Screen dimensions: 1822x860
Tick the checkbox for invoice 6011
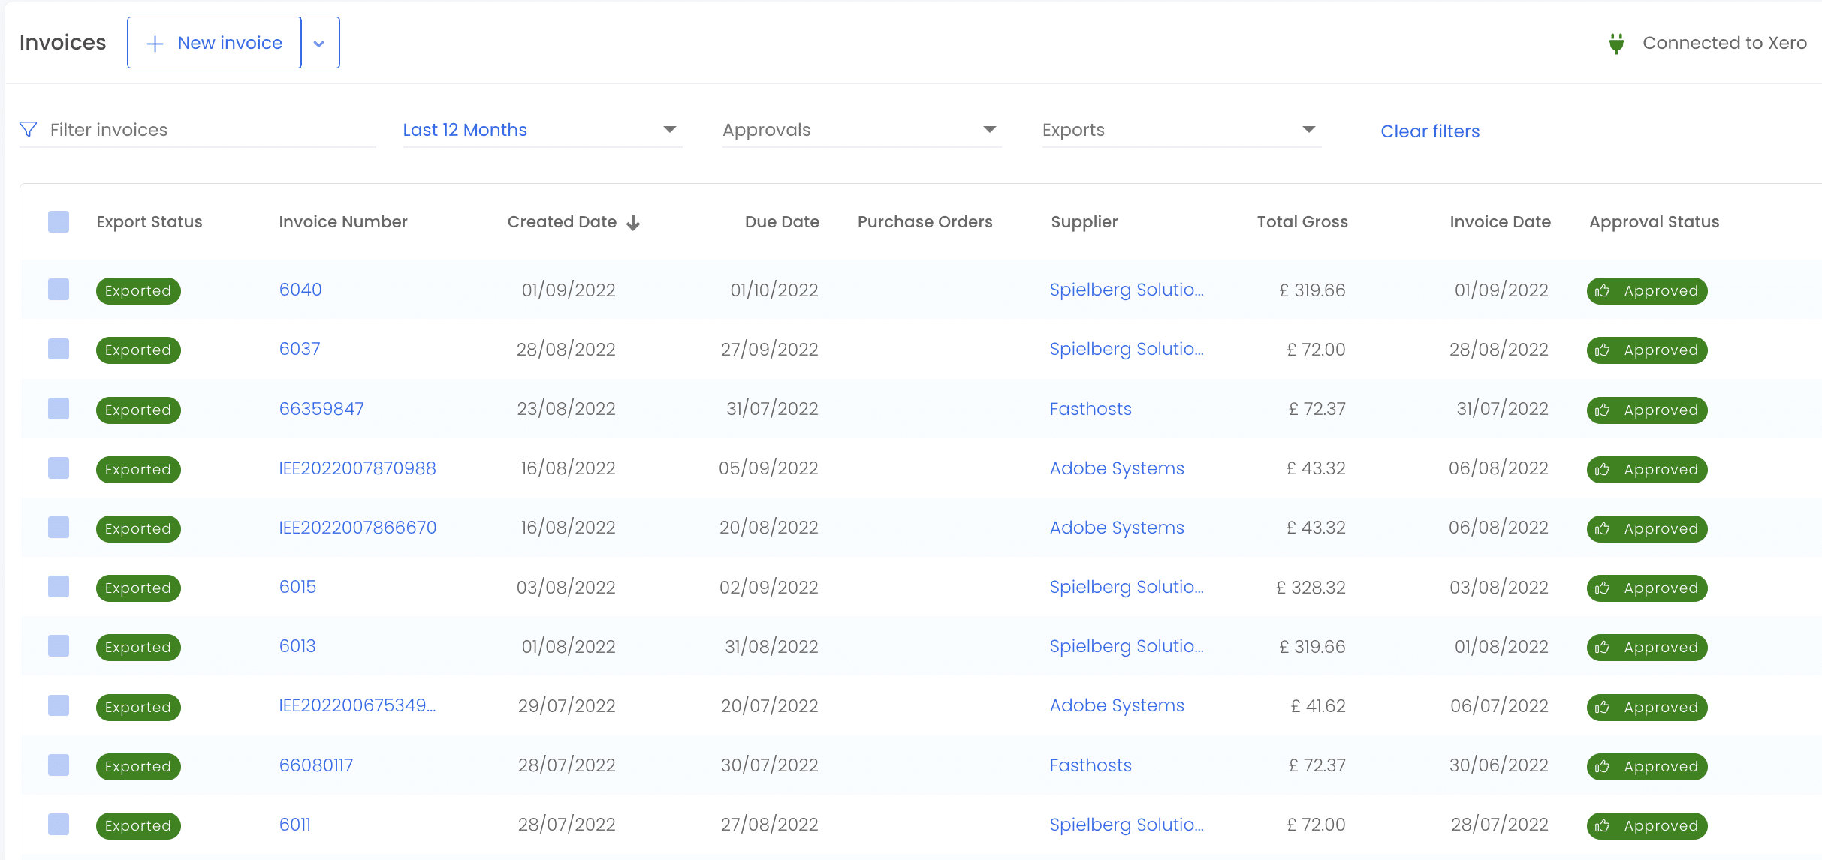[x=59, y=825]
